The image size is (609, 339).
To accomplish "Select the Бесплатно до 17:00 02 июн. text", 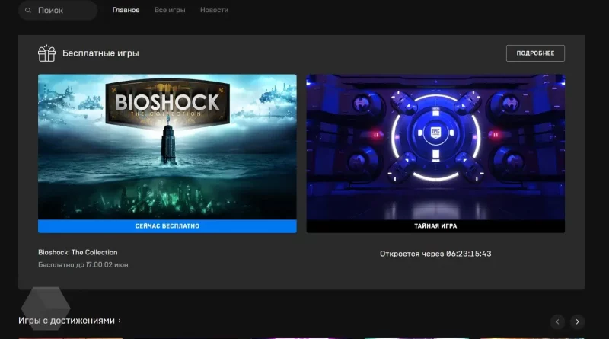I will (x=84, y=265).
